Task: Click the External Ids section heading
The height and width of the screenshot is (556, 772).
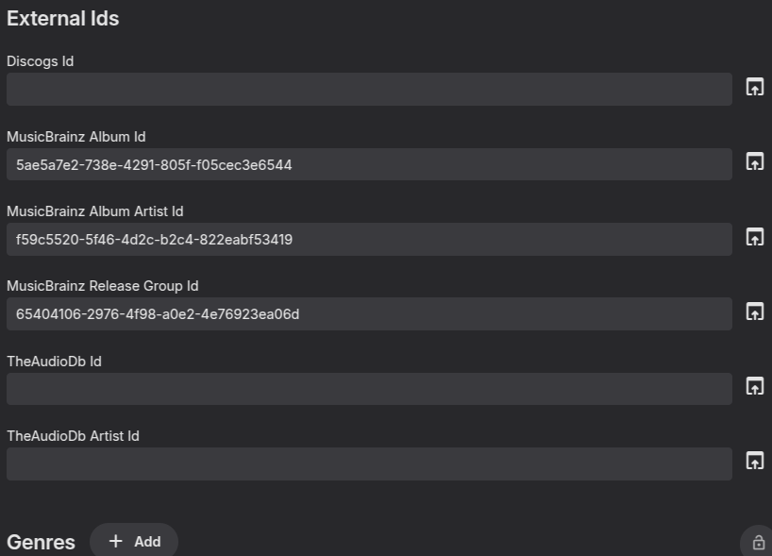Action: tap(63, 18)
